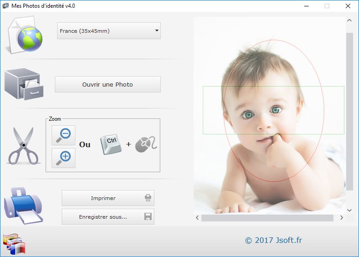Click the filing cabinet icon
This screenshot has width=359, height=257.
click(x=24, y=84)
